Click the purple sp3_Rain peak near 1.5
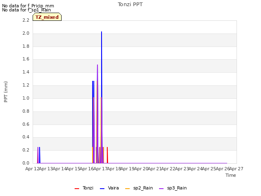This screenshot has width=261, height=196. (97, 65)
